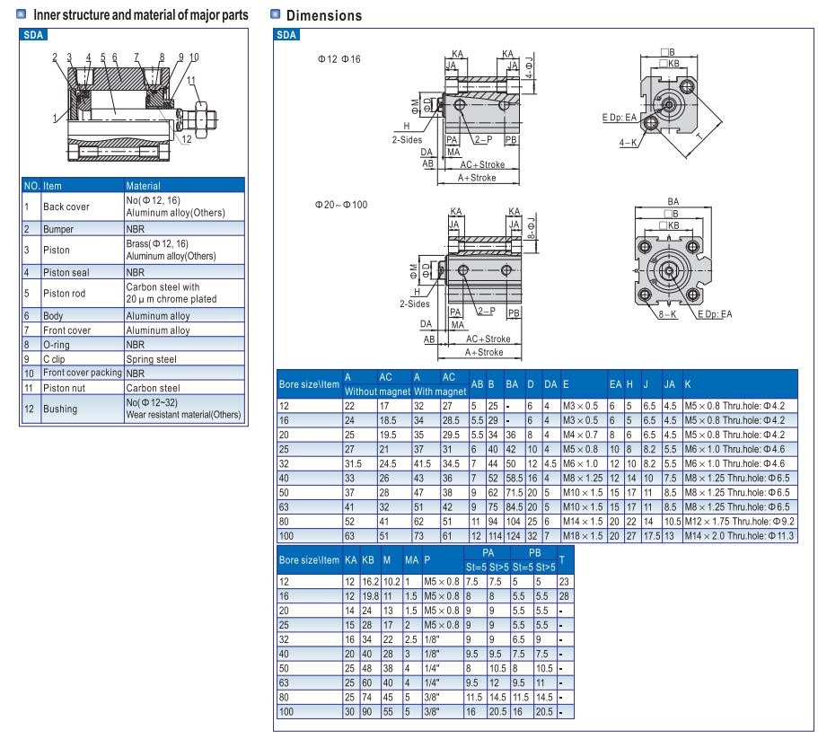Click the 'M8 × 1.25' E value for bore 40

[x=584, y=478]
